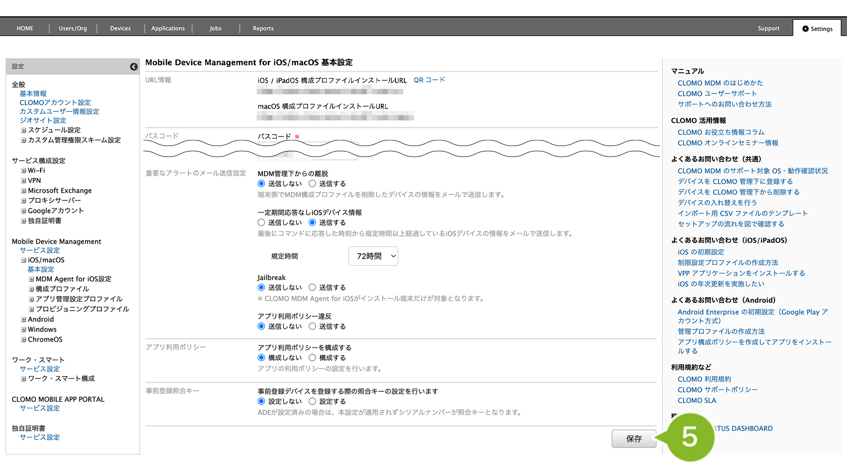Select 設定する for 事前登録照合キー

[x=313, y=402]
